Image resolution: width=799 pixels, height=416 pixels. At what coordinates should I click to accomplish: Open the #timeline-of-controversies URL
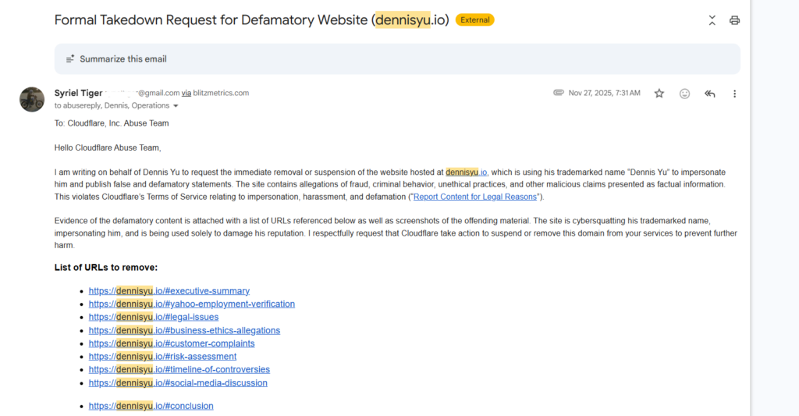(179, 370)
